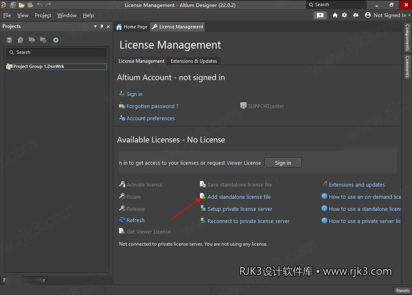This screenshot has width=412, height=295.
Task: Click question icon beside private server help
Action: click(325, 221)
